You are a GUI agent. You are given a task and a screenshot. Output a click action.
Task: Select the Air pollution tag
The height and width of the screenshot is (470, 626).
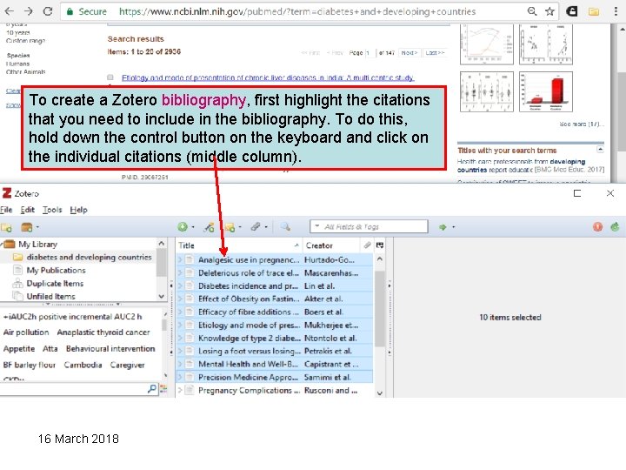point(26,332)
